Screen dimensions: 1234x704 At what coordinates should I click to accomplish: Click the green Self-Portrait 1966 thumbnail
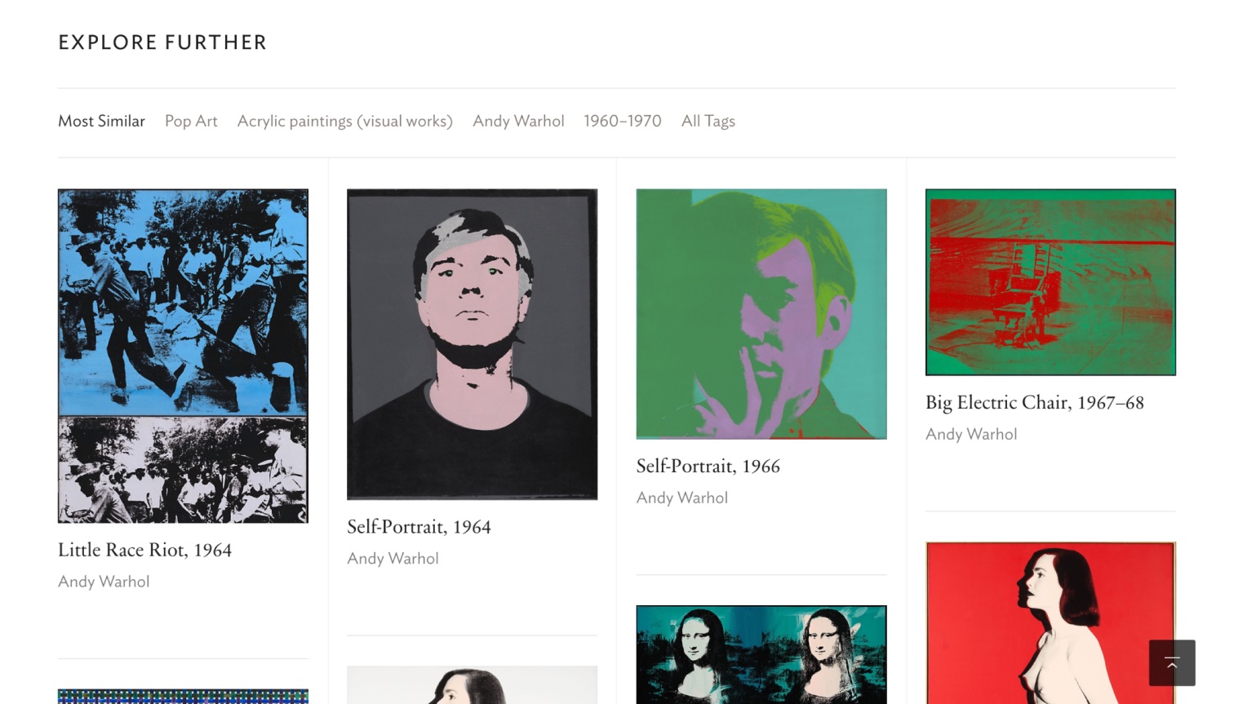click(761, 313)
